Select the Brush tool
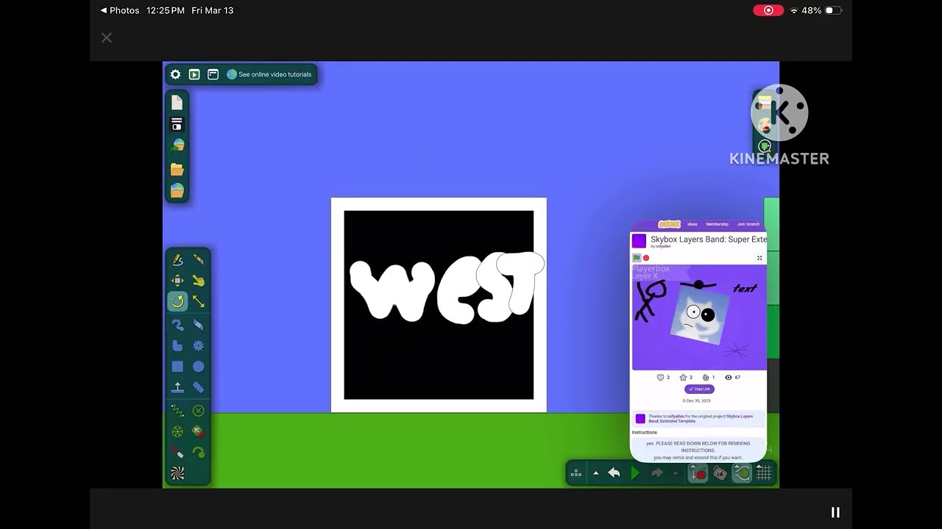Screen dimensions: 942x529 pyautogui.click(x=177, y=325)
